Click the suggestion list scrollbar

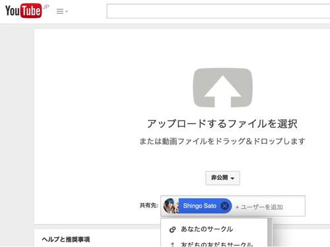point(270,233)
